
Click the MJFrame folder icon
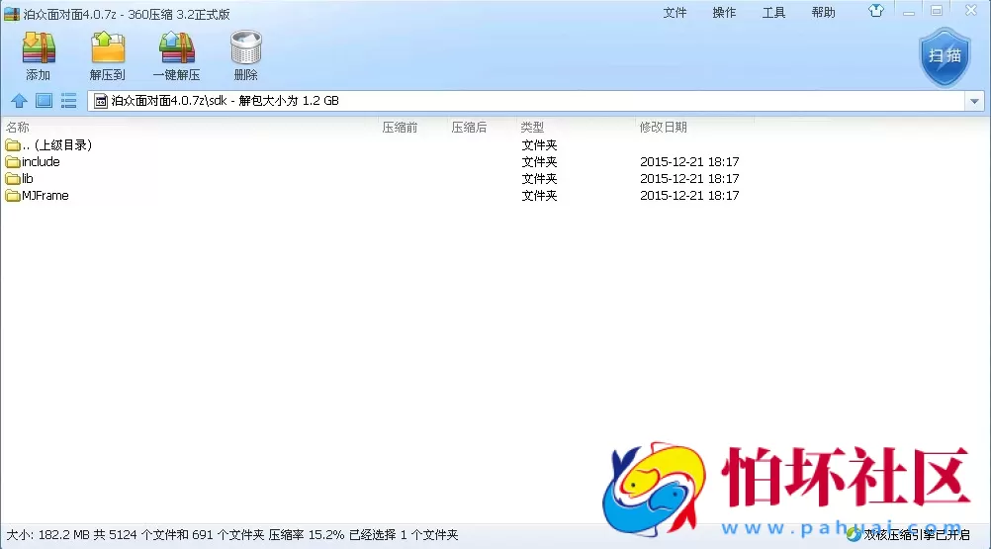click(x=12, y=197)
